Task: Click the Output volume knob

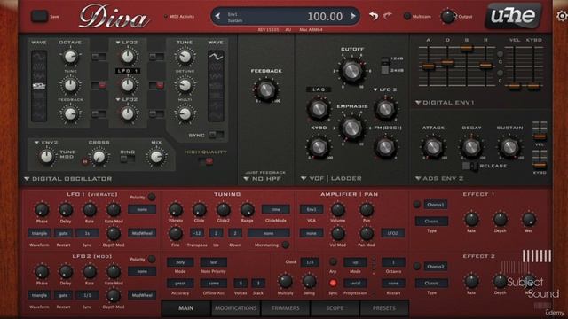Action: point(447,16)
